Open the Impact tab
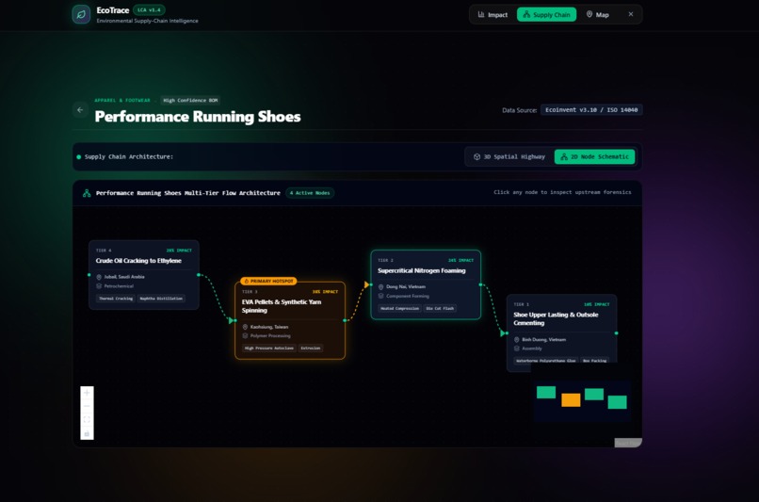 (493, 14)
